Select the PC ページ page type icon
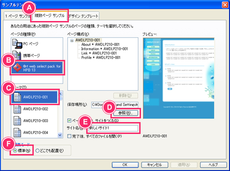 coord(17,44)
